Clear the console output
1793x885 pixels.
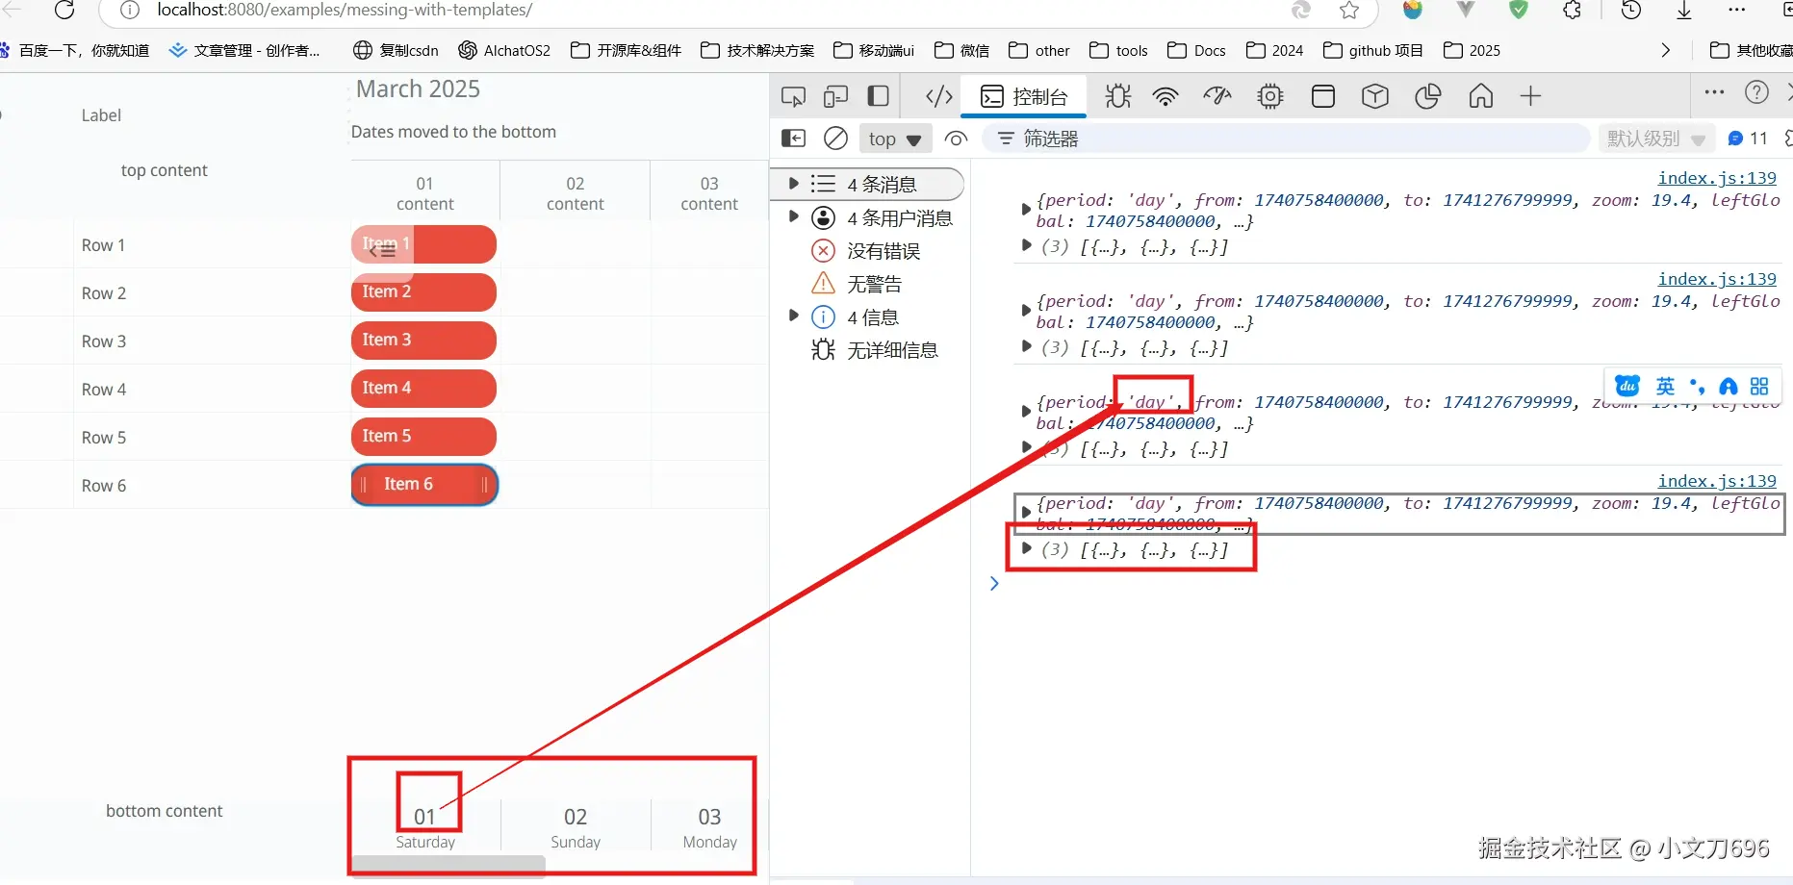pos(835,139)
